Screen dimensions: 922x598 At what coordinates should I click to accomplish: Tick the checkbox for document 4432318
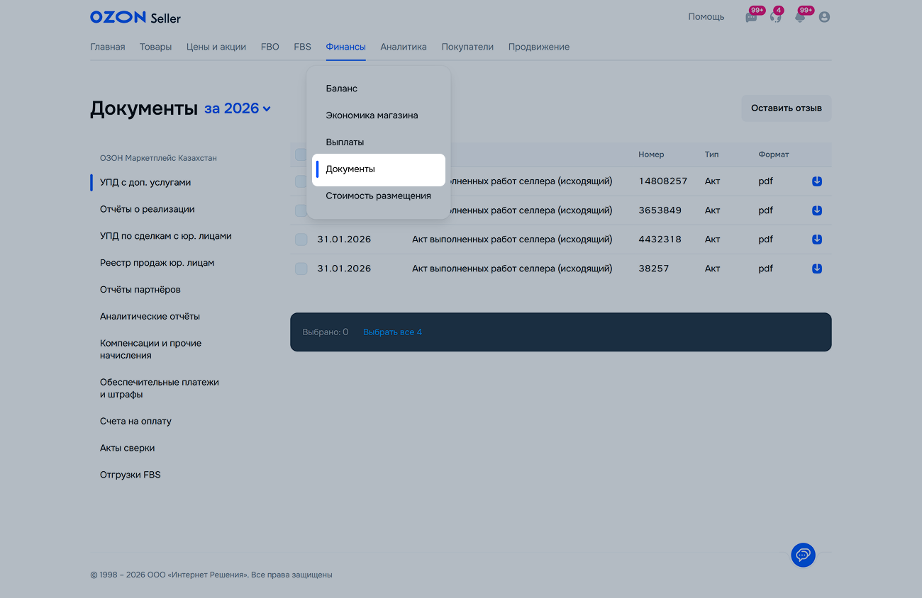[x=301, y=239]
